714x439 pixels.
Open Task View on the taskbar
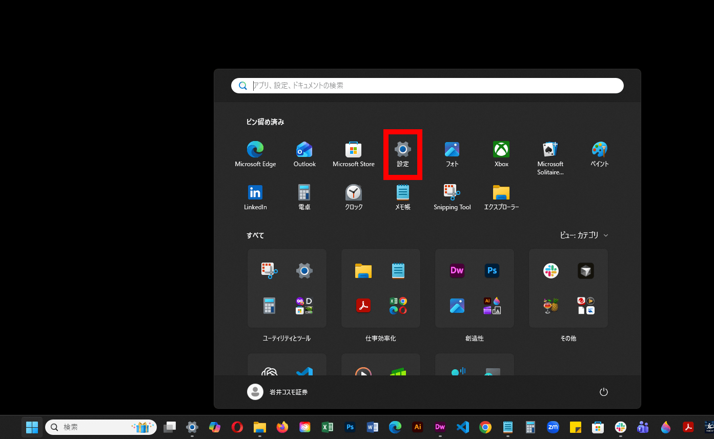tap(170, 427)
